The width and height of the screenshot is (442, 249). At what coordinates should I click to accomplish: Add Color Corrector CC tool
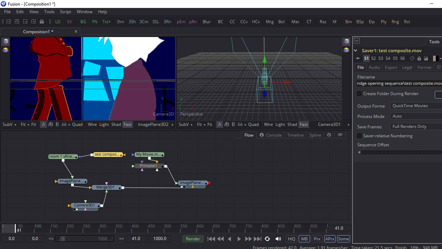tap(232, 21)
